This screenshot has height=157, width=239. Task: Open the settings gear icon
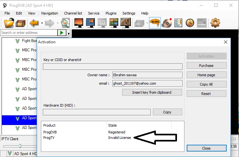click(x=215, y=23)
